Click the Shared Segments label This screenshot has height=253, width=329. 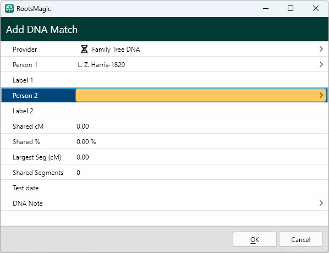pyautogui.click(x=38, y=173)
